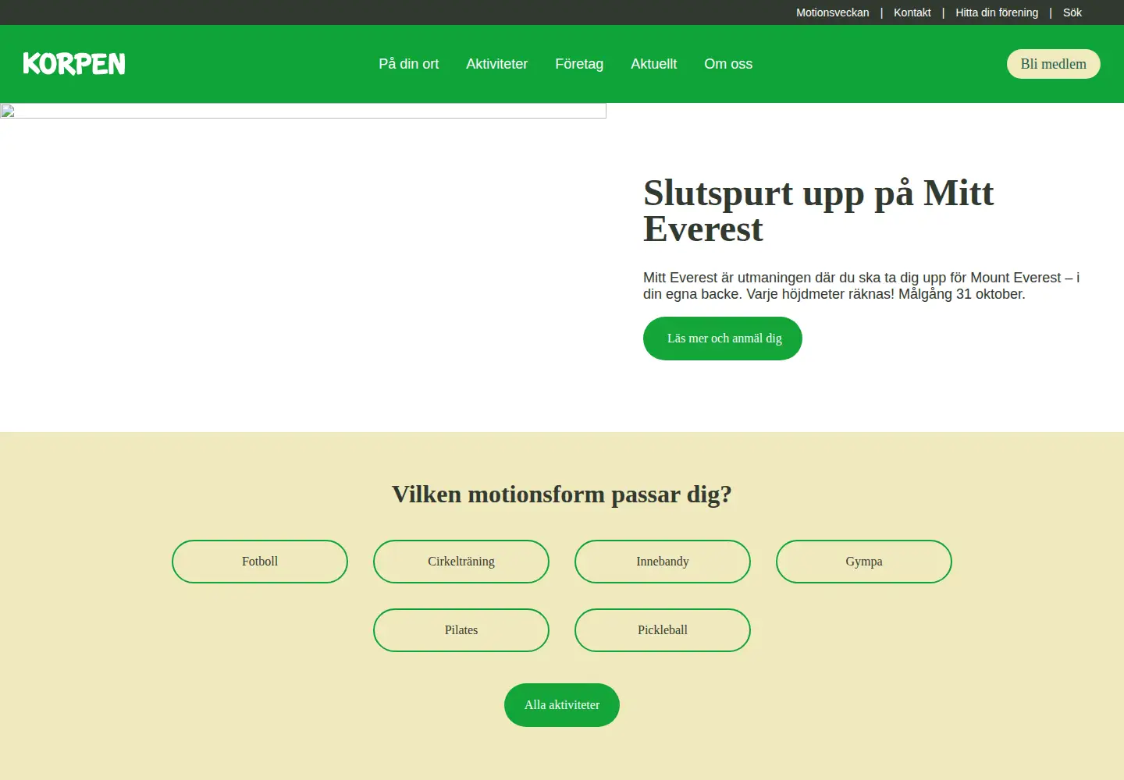
Task: Click the Mitt Everest description paragraph
Action: 861,285
